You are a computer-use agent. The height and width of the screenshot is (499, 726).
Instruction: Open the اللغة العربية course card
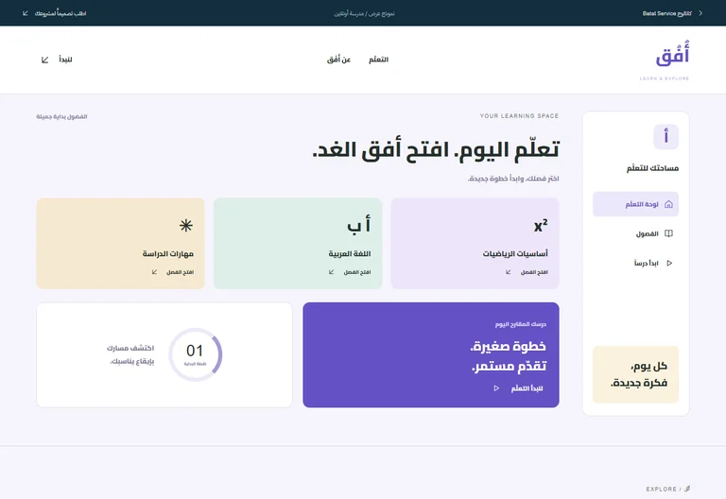tap(298, 244)
